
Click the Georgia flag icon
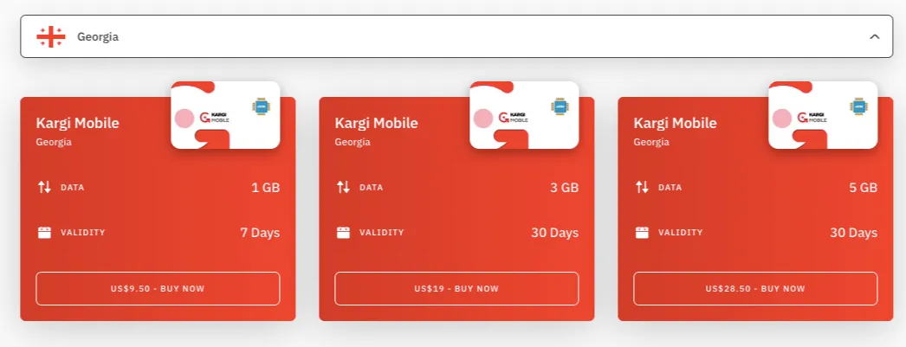pos(51,37)
